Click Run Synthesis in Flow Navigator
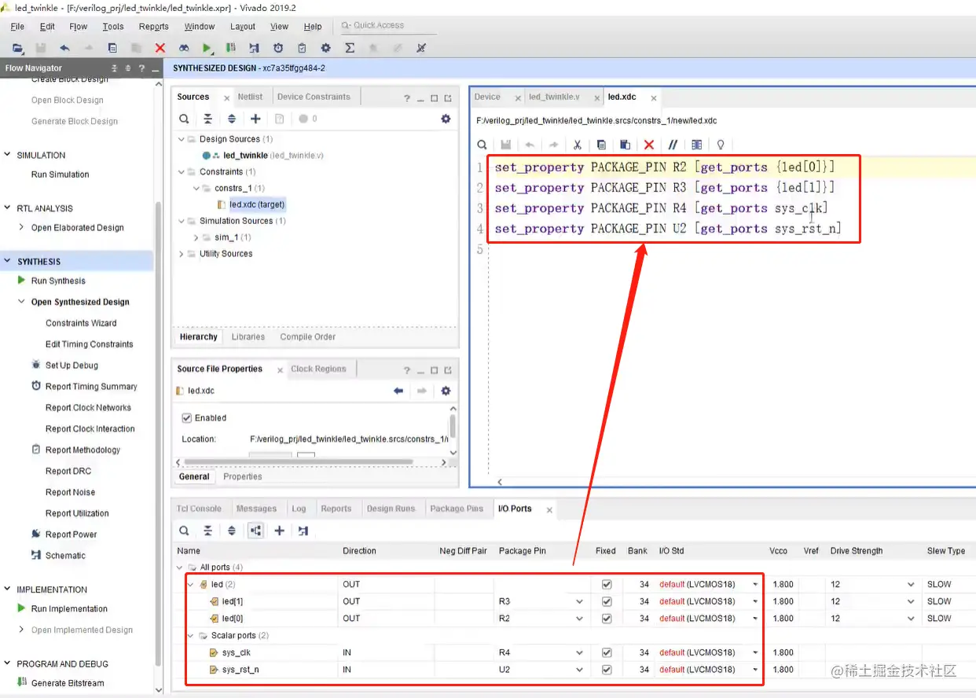This screenshot has width=976, height=698. pos(58,281)
